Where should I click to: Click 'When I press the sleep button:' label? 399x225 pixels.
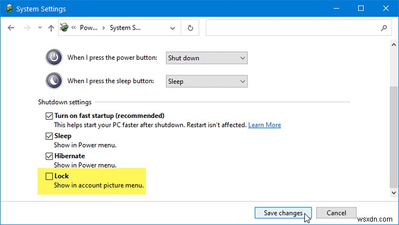coord(111,81)
